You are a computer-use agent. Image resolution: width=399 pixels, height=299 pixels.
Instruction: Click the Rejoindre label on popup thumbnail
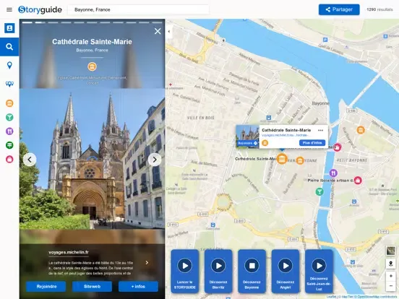pyautogui.click(x=247, y=144)
